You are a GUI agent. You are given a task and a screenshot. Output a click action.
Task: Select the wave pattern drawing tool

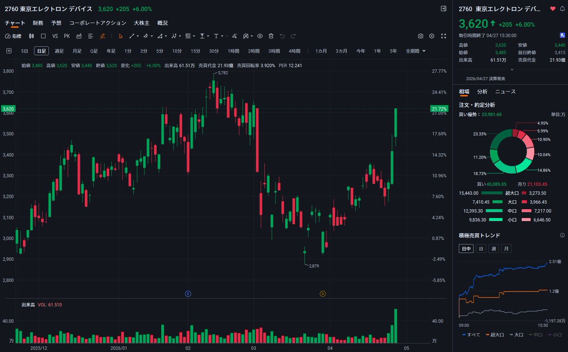[x=174, y=36]
